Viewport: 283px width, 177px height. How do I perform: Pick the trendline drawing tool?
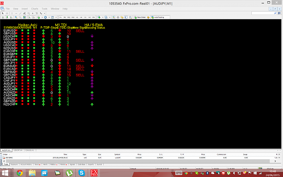click(x=20, y=13)
